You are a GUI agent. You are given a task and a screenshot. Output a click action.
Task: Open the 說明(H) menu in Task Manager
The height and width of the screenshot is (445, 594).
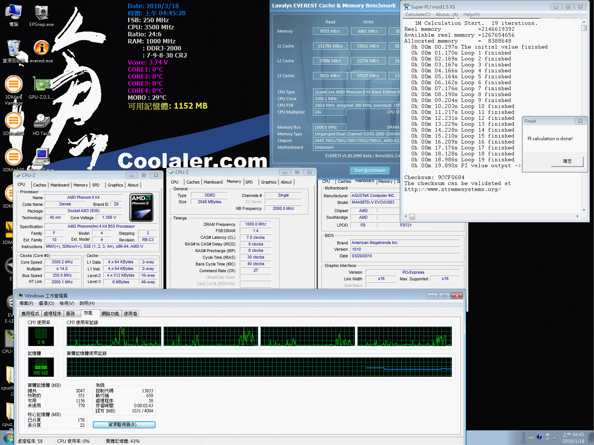87,303
